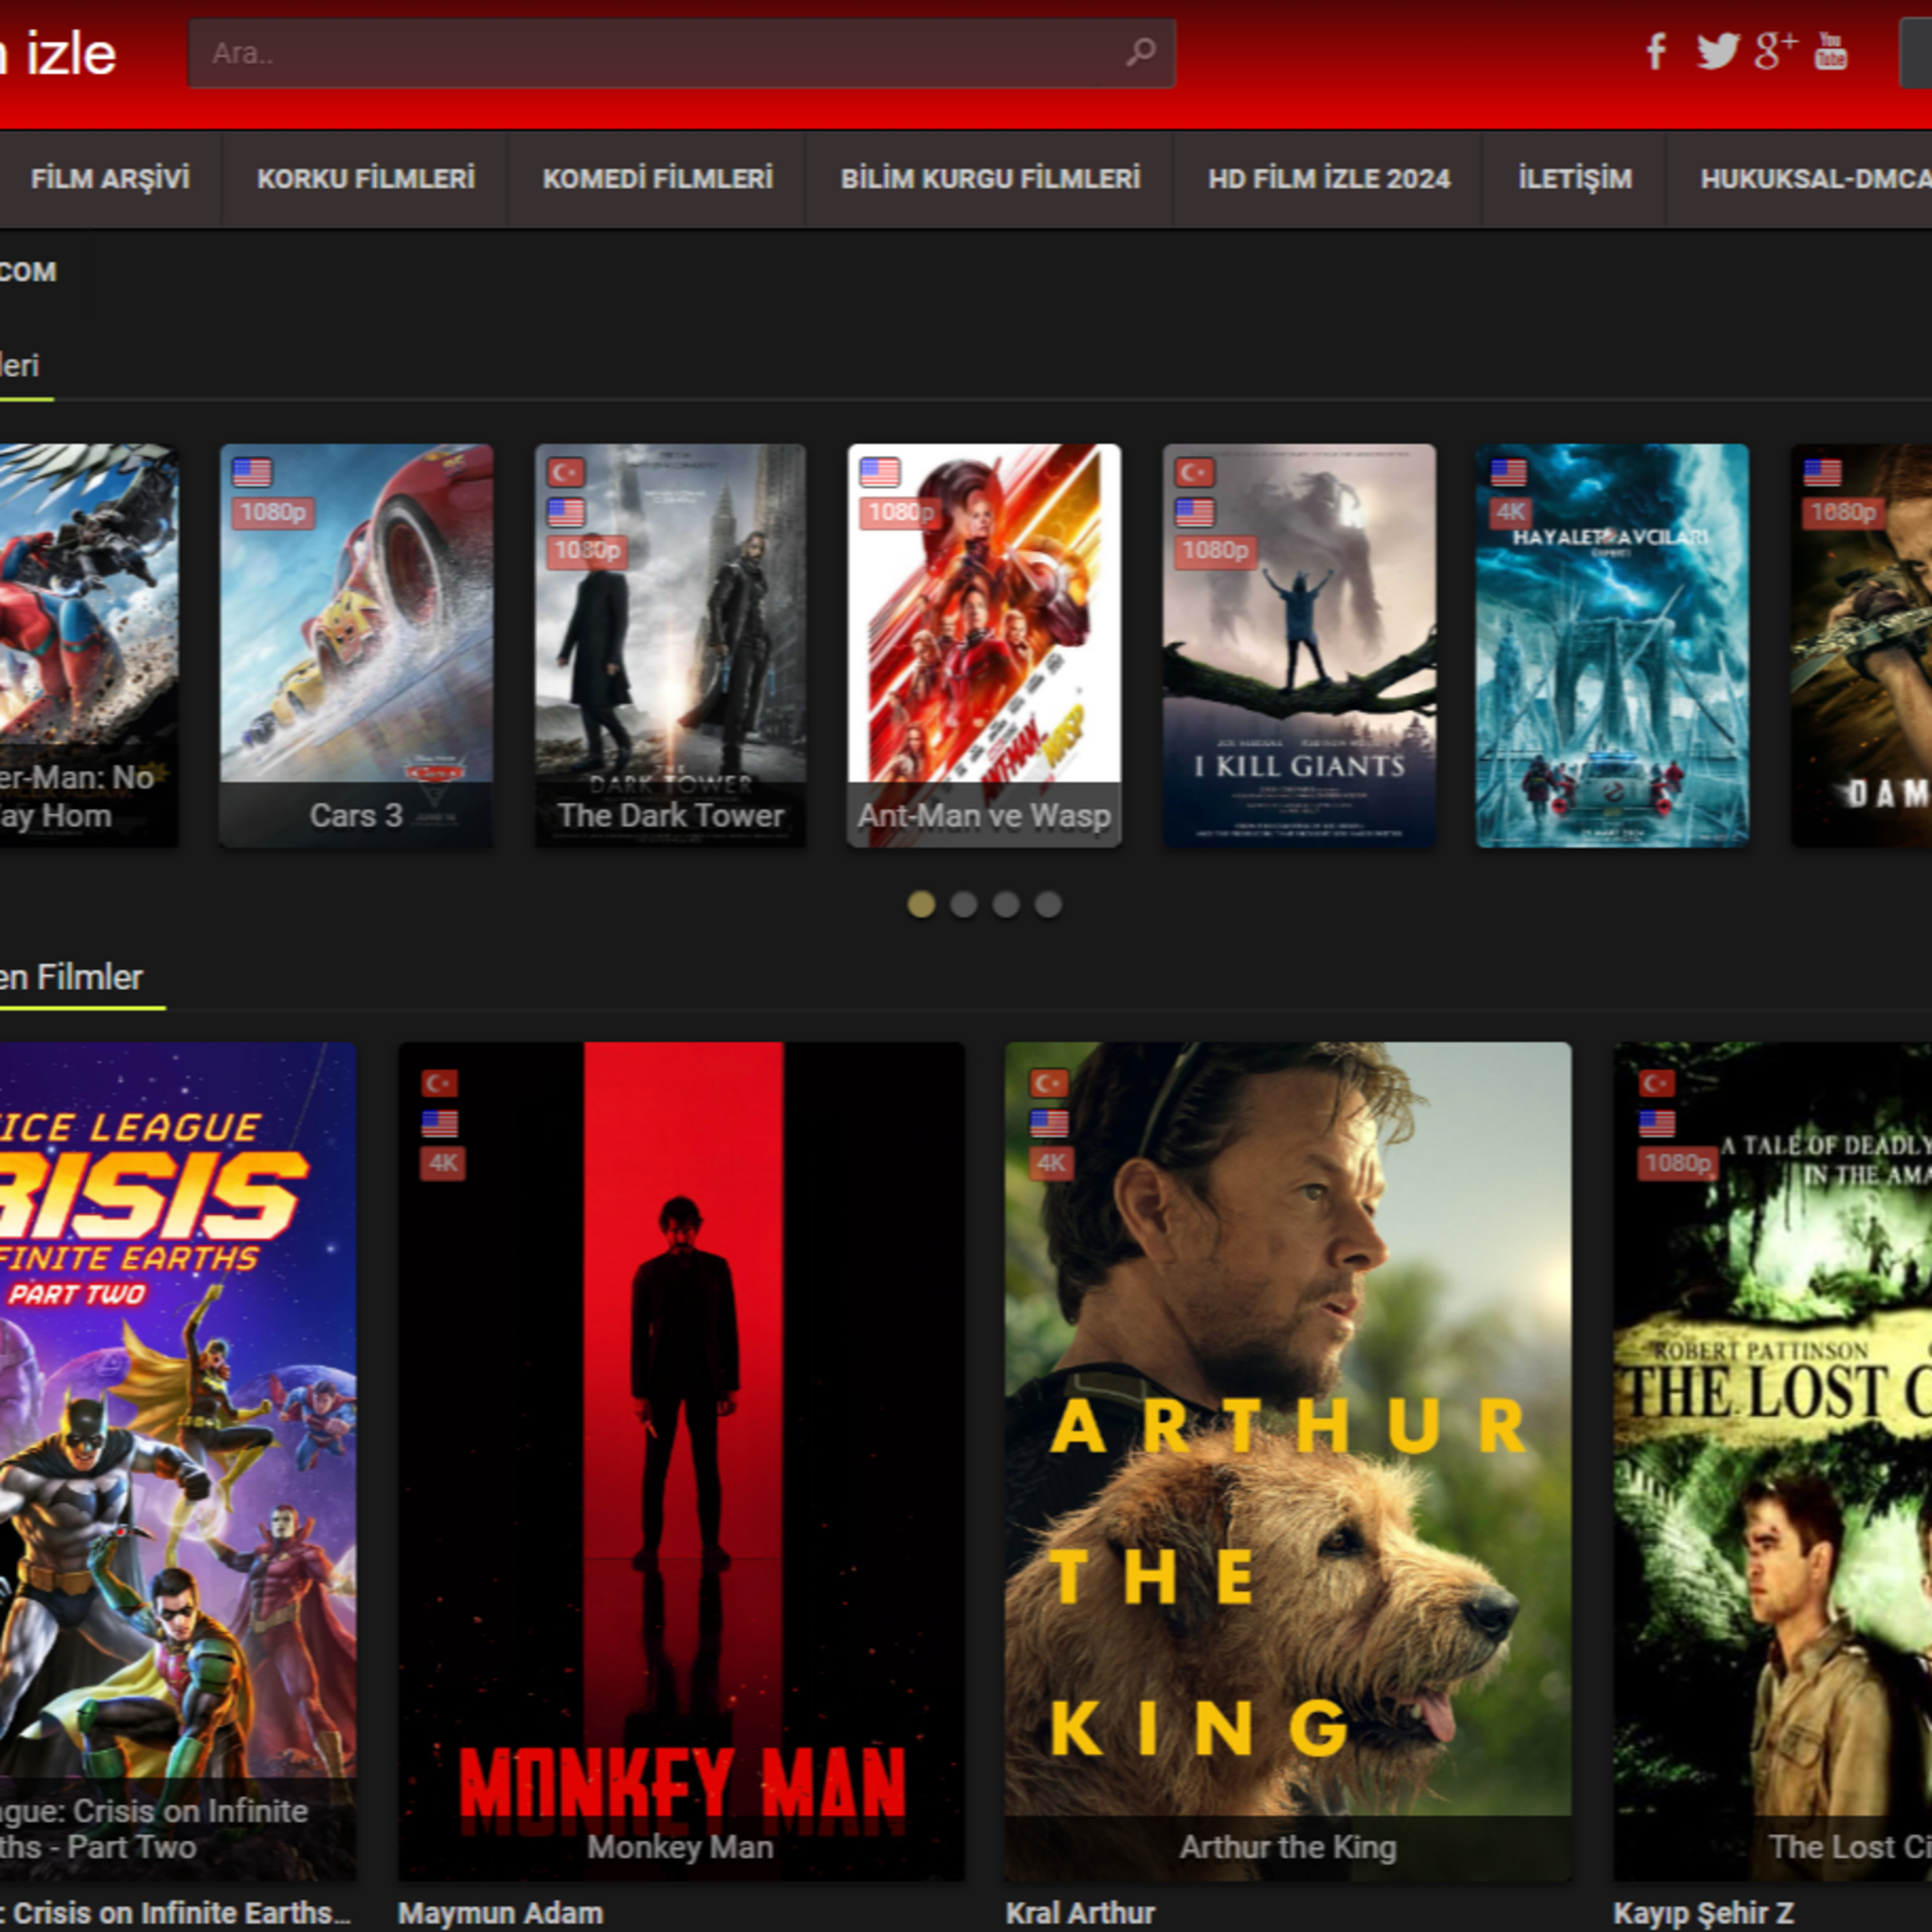Viewport: 1932px width, 1932px height.
Task: Click the 1080p badge on Cars 3 poster
Action: [x=273, y=513]
